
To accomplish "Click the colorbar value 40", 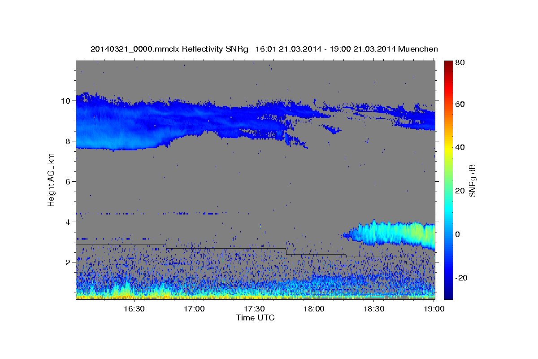I will point(460,147).
